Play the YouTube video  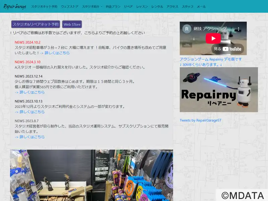coord(213,38)
